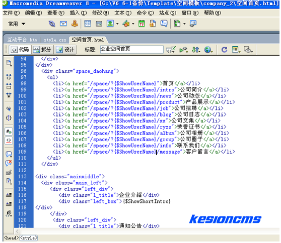The image size is (281, 243).
Task: Click the server-side include icon
Action: (153, 24)
